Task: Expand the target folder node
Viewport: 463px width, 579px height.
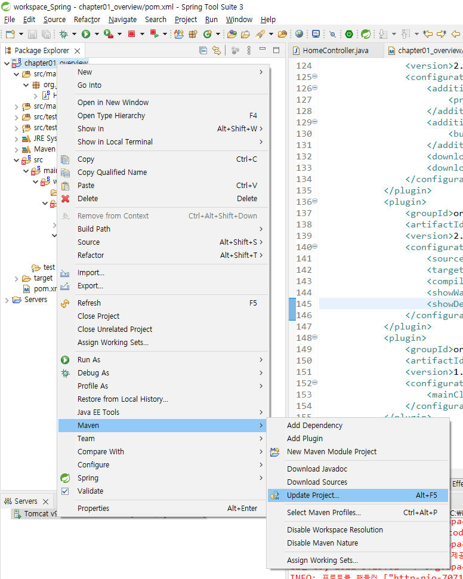Action: (16, 278)
